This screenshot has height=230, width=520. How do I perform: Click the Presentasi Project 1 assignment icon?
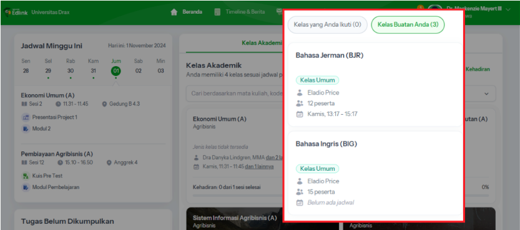click(26, 117)
